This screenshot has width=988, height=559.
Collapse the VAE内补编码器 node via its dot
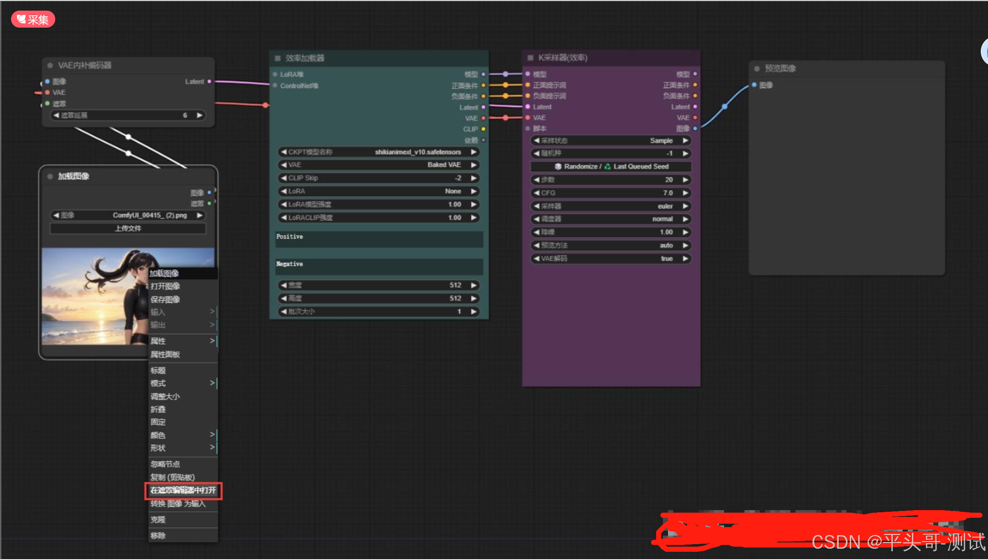tap(50, 65)
